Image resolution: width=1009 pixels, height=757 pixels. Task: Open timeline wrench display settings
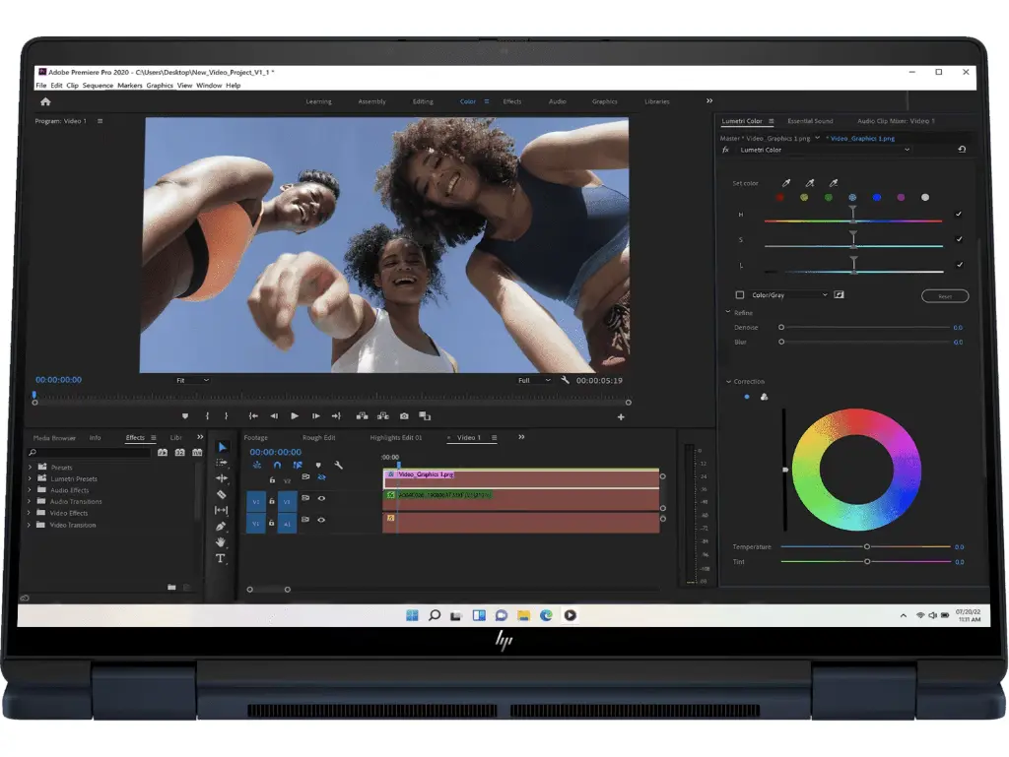click(339, 465)
